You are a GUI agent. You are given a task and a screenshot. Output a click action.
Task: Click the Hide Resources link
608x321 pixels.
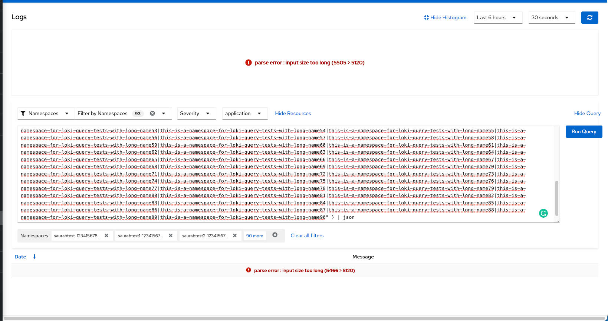click(293, 113)
